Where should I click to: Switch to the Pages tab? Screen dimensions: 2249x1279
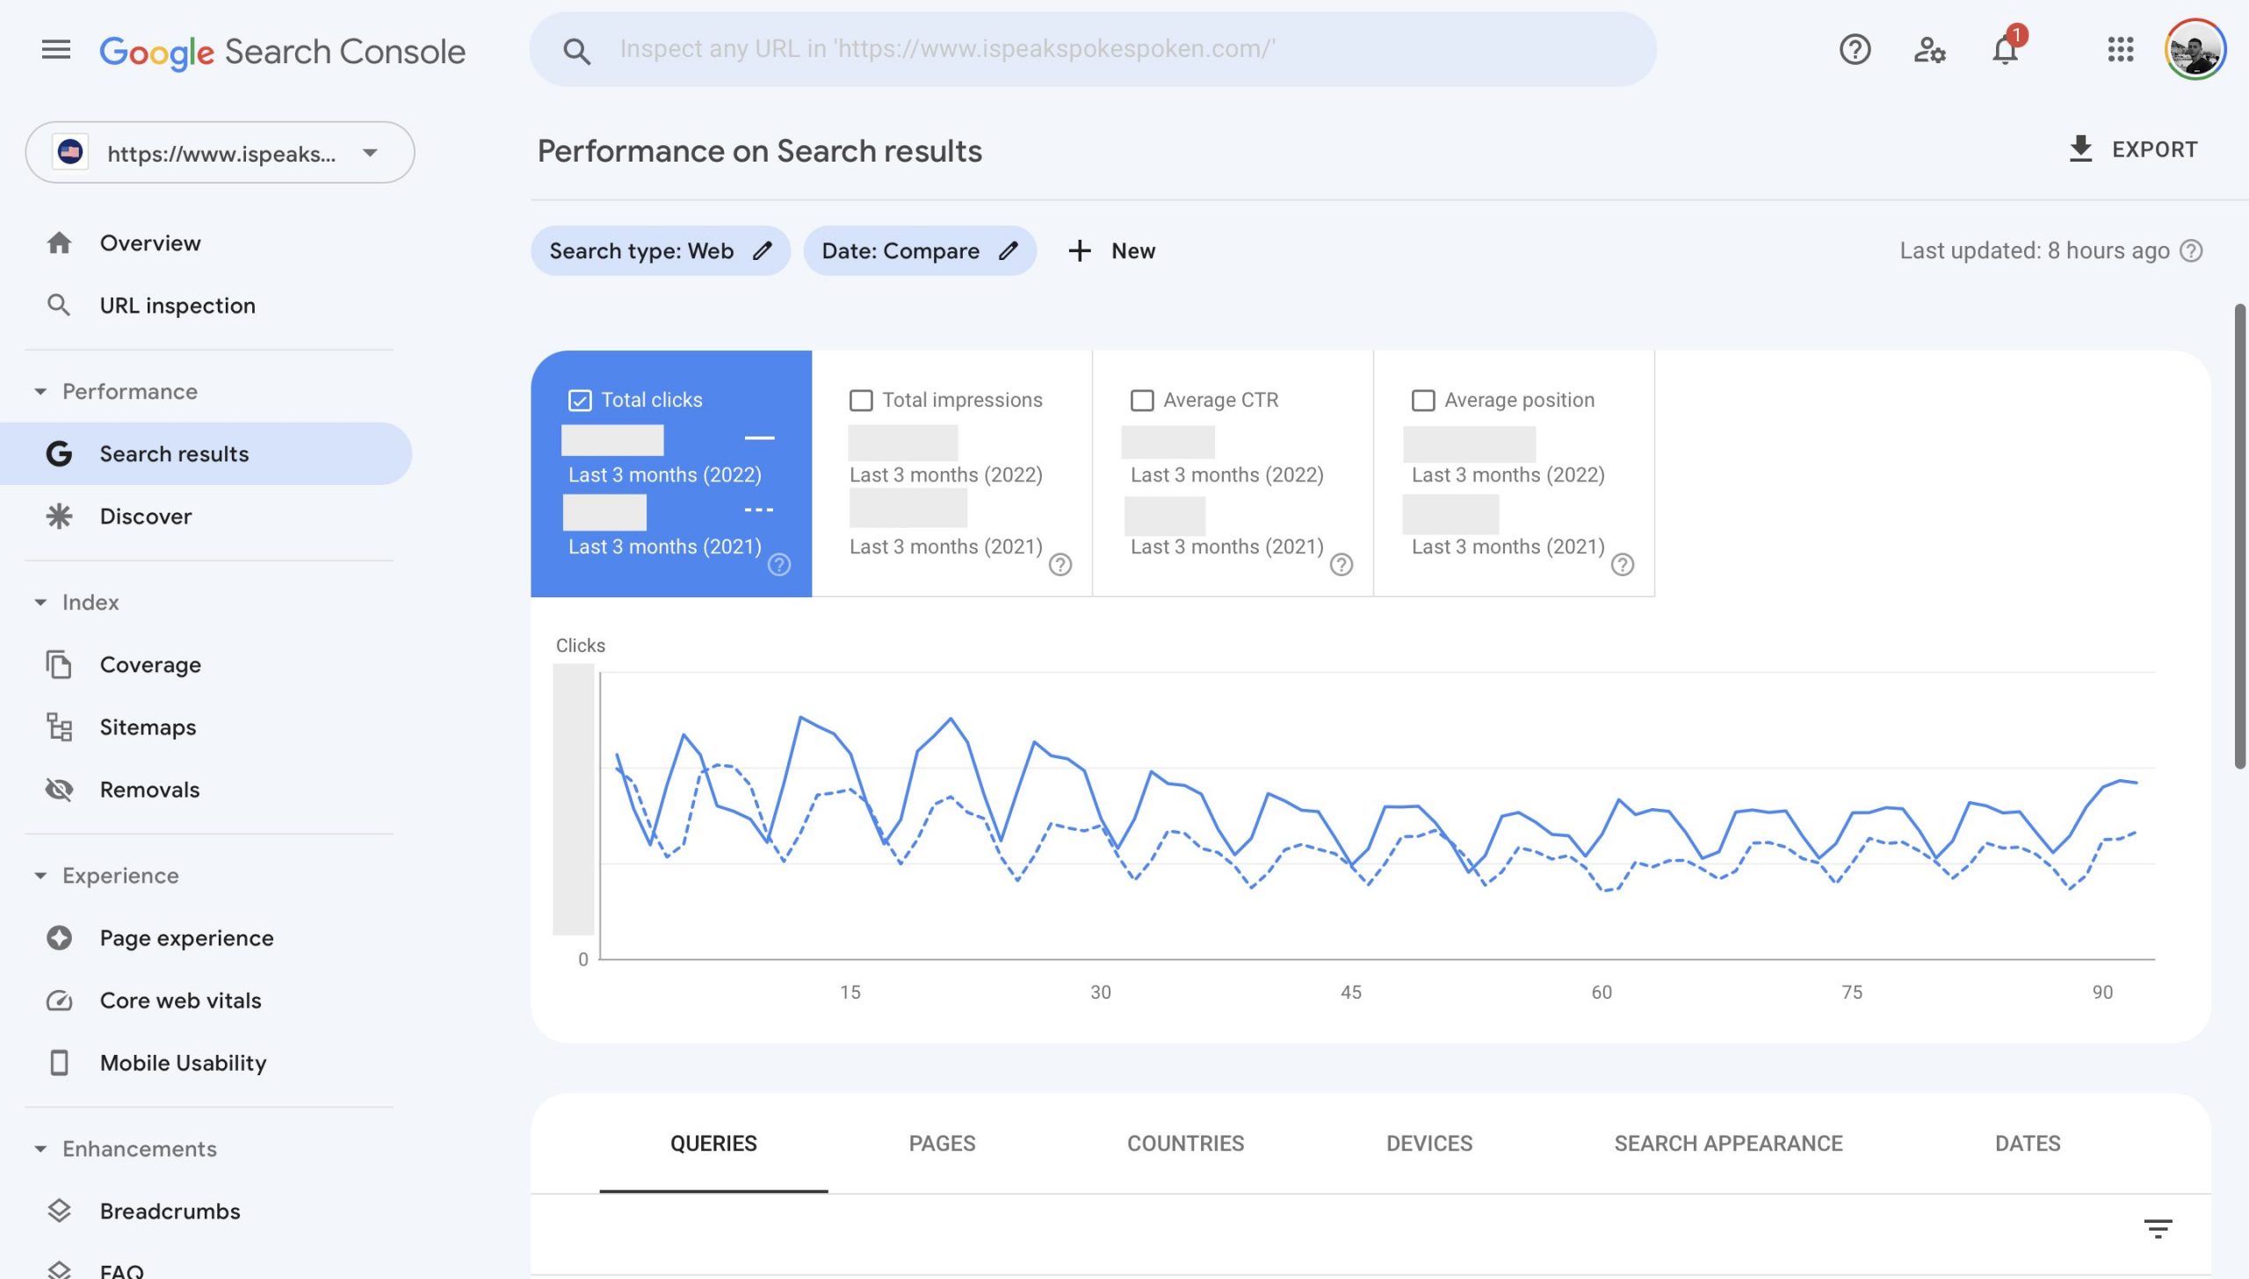942,1144
